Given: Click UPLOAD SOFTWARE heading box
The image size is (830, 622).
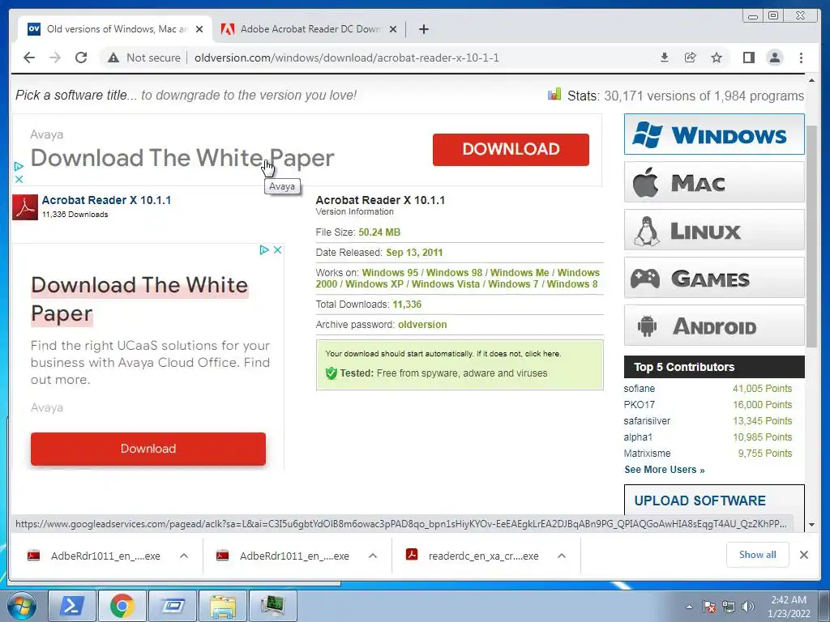Looking at the screenshot, I should coord(714,500).
